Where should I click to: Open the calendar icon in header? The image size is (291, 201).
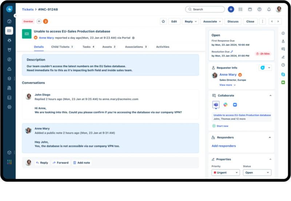[250, 9]
